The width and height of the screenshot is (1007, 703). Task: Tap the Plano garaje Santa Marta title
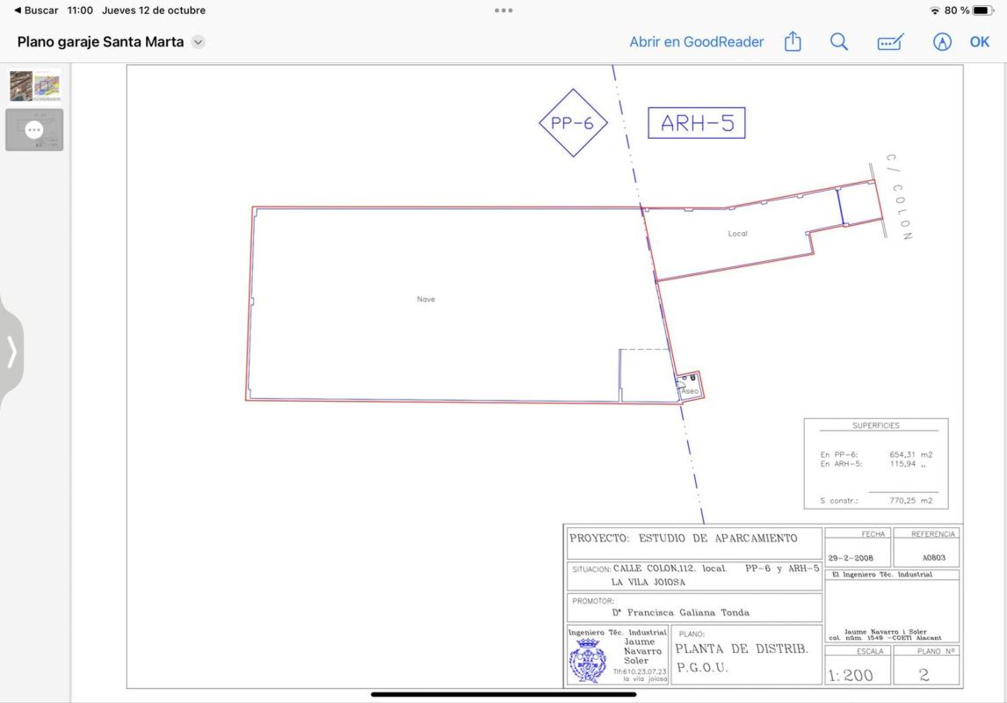coord(100,41)
